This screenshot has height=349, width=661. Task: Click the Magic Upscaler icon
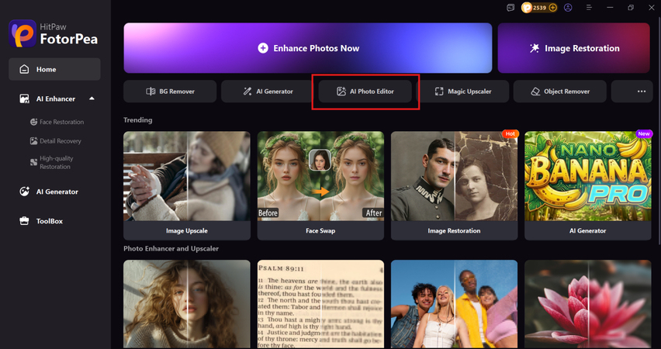click(439, 91)
